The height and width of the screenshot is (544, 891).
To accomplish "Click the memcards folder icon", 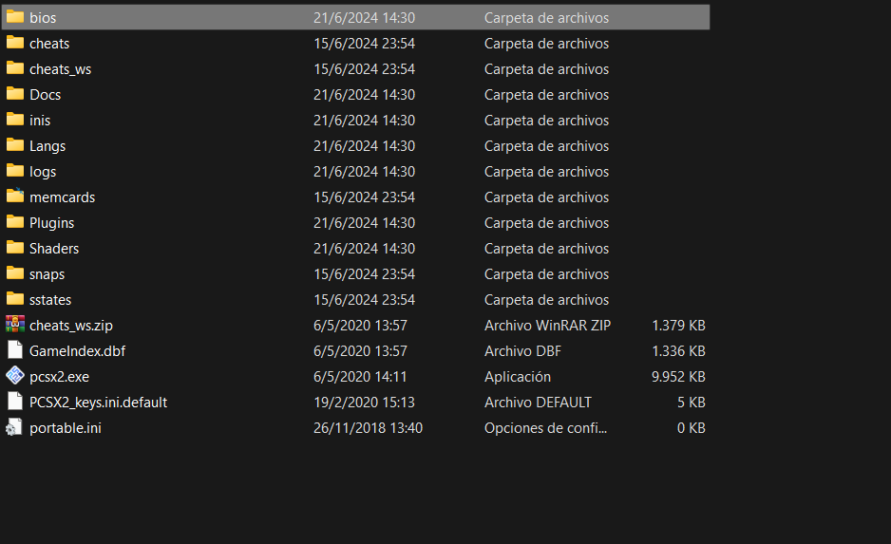I will (14, 197).
